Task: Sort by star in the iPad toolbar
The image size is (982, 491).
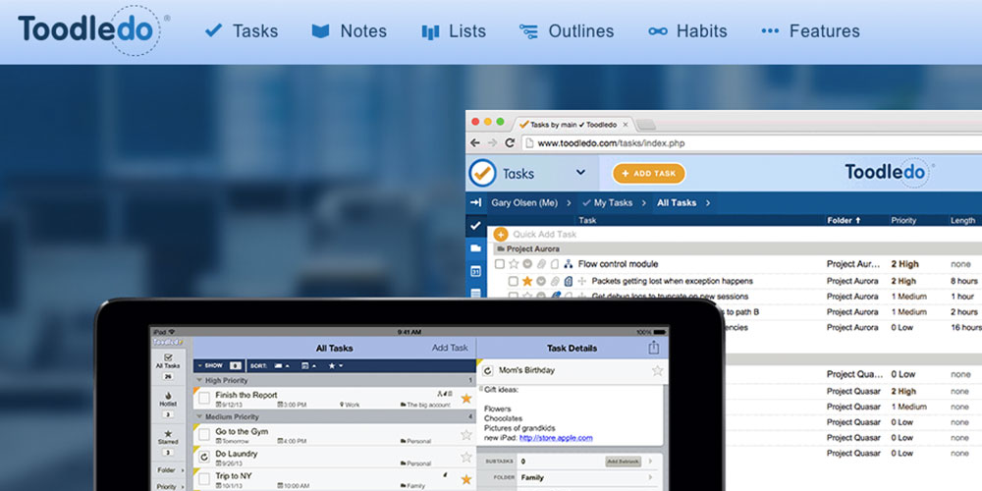Action: point(335,365)
